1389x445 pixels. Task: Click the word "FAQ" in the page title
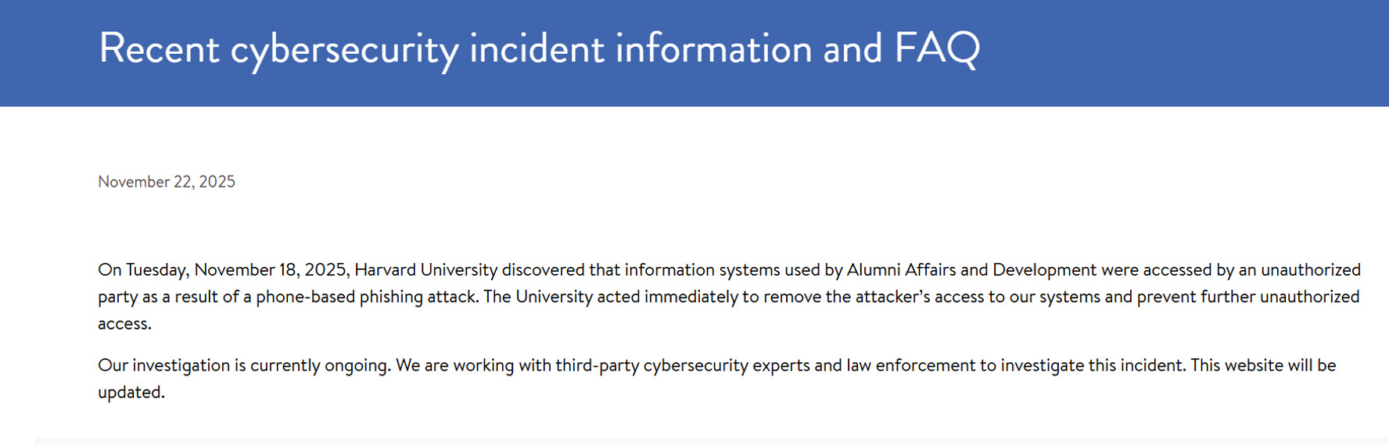click(x=935, y=48)
